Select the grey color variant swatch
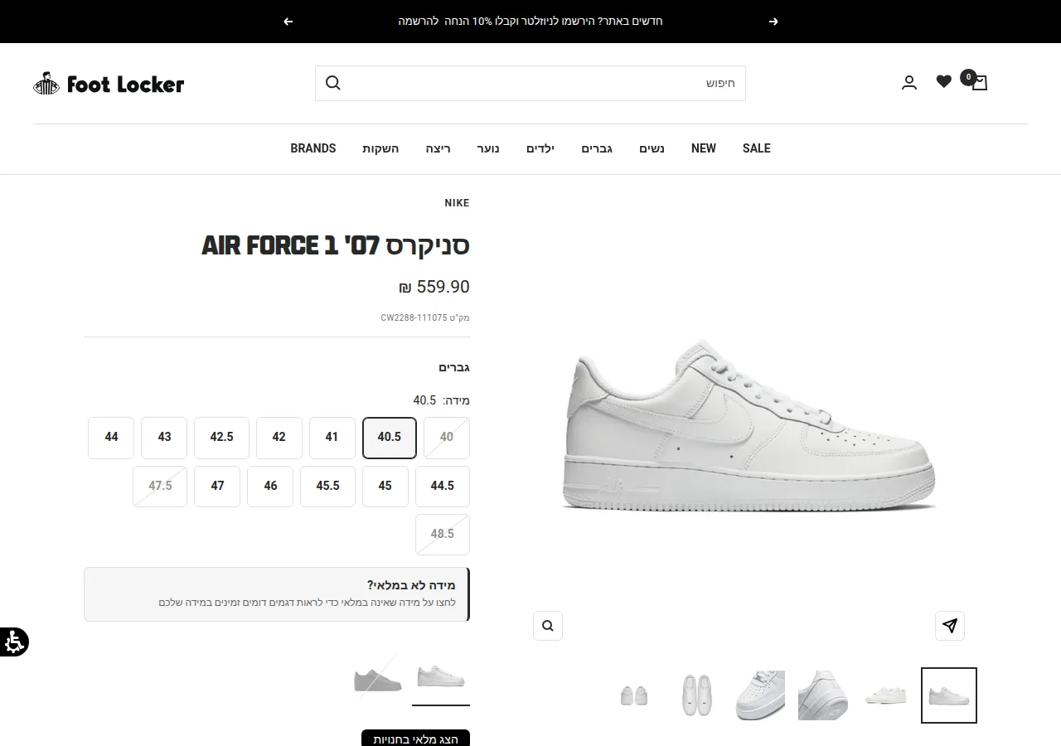 [378, 678]
